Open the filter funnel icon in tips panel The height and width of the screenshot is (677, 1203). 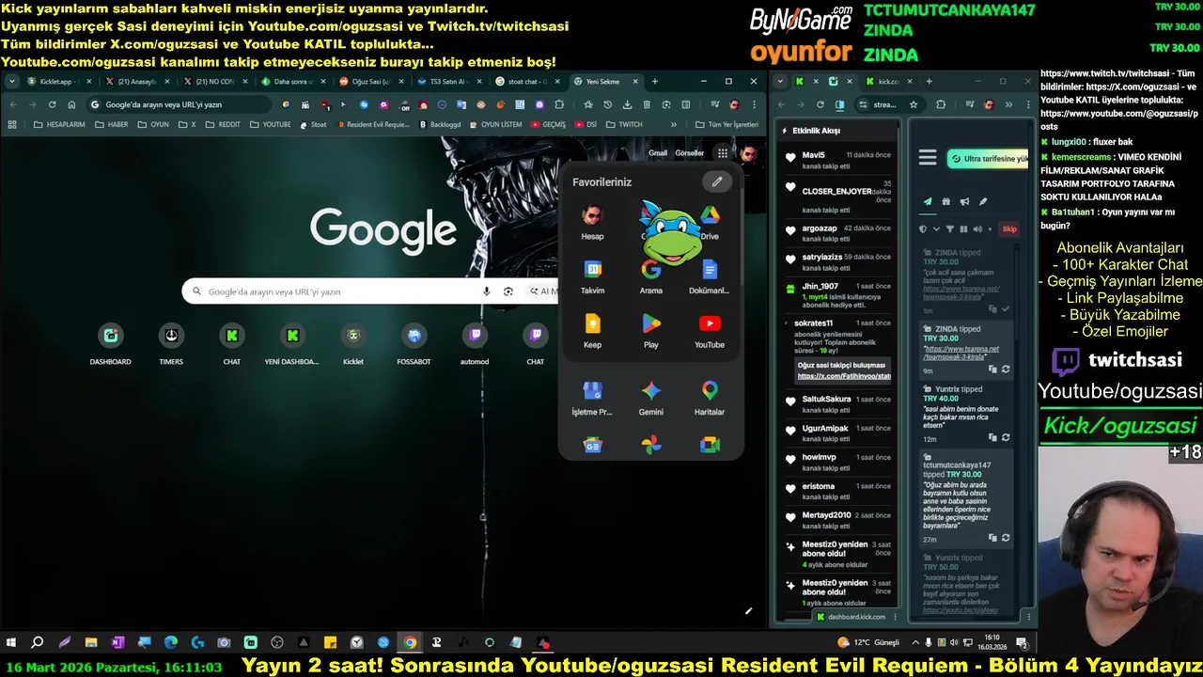click(949, 228)
